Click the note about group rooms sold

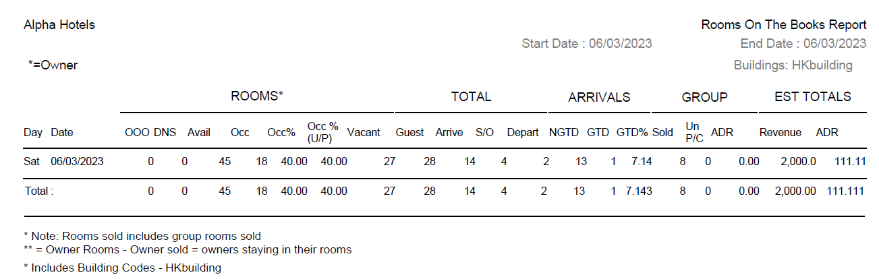point(142,236)
